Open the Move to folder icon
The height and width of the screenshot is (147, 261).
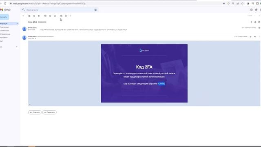click(61, 16)
